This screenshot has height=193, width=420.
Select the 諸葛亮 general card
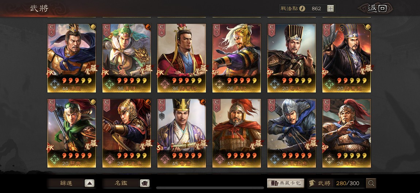click(x=347, y=58)
